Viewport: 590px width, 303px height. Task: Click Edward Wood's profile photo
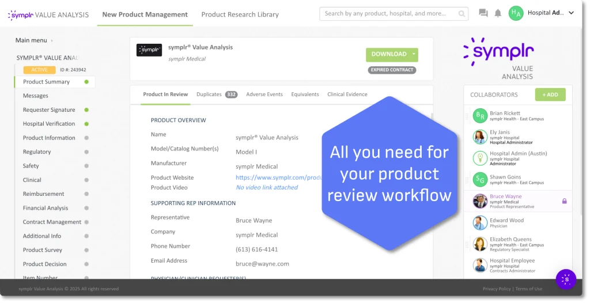480,223
